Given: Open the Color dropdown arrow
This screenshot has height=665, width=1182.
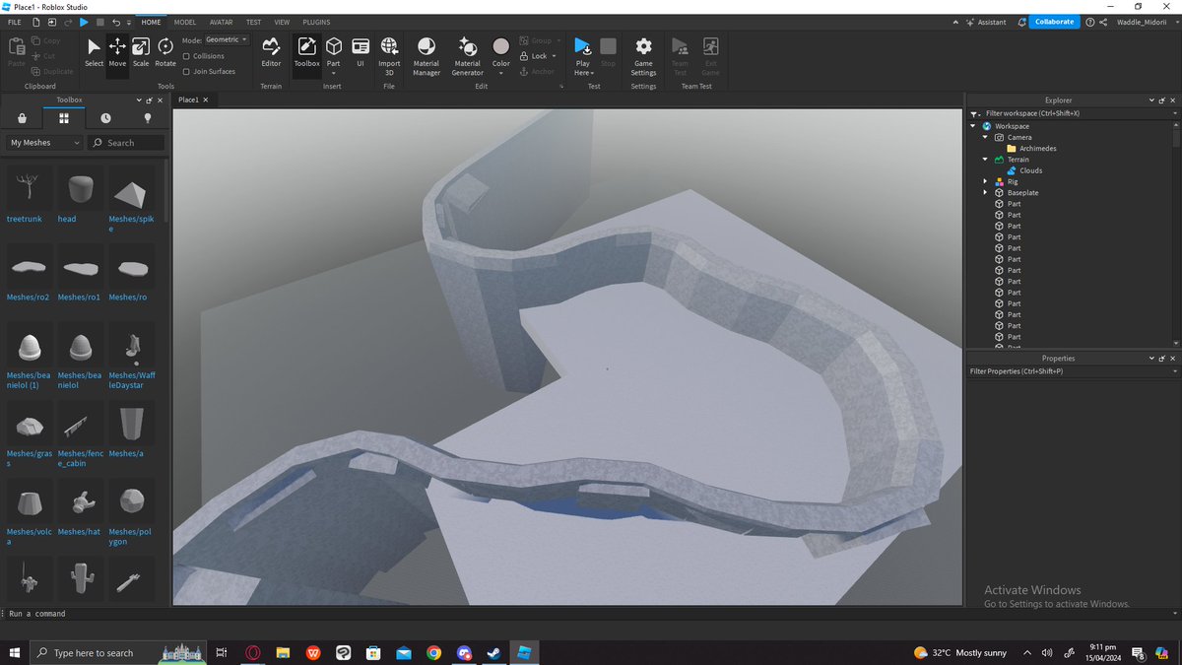Looking at the screenshot, I should (501, 72).
